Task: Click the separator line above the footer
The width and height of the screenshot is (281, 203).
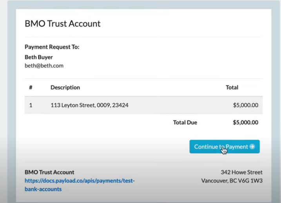Action: tap(144, 162)
